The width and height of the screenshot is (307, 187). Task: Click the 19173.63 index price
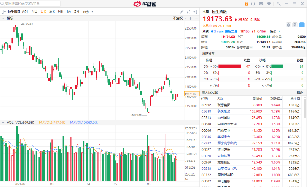(217, 19)
